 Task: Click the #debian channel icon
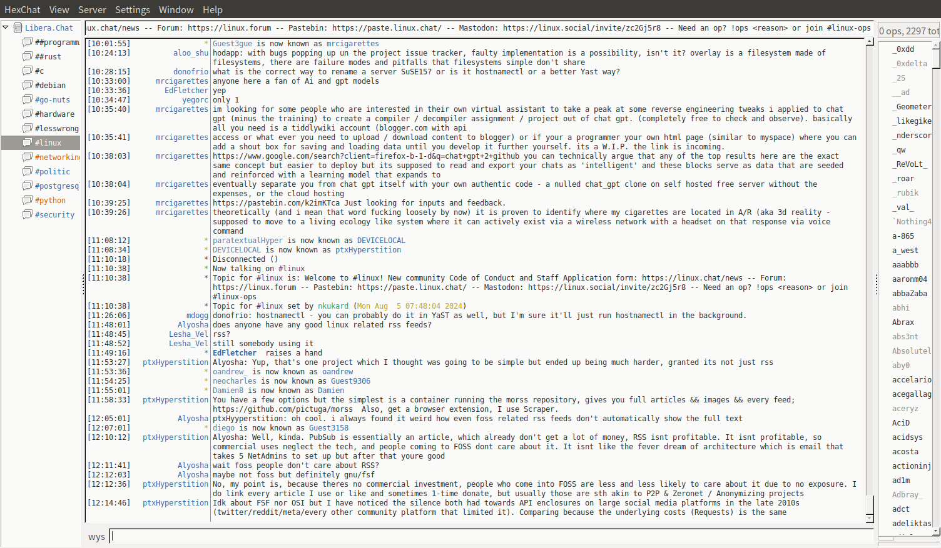(28, 85)
